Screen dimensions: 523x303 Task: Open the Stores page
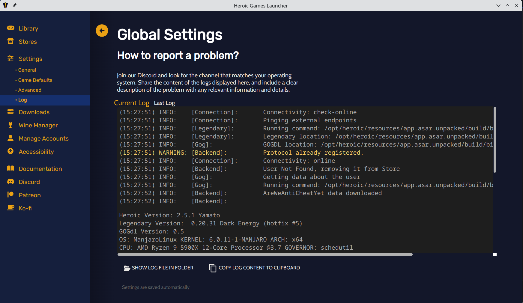(28, 42)
